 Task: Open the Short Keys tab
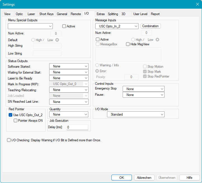click(x=46, y=14)
